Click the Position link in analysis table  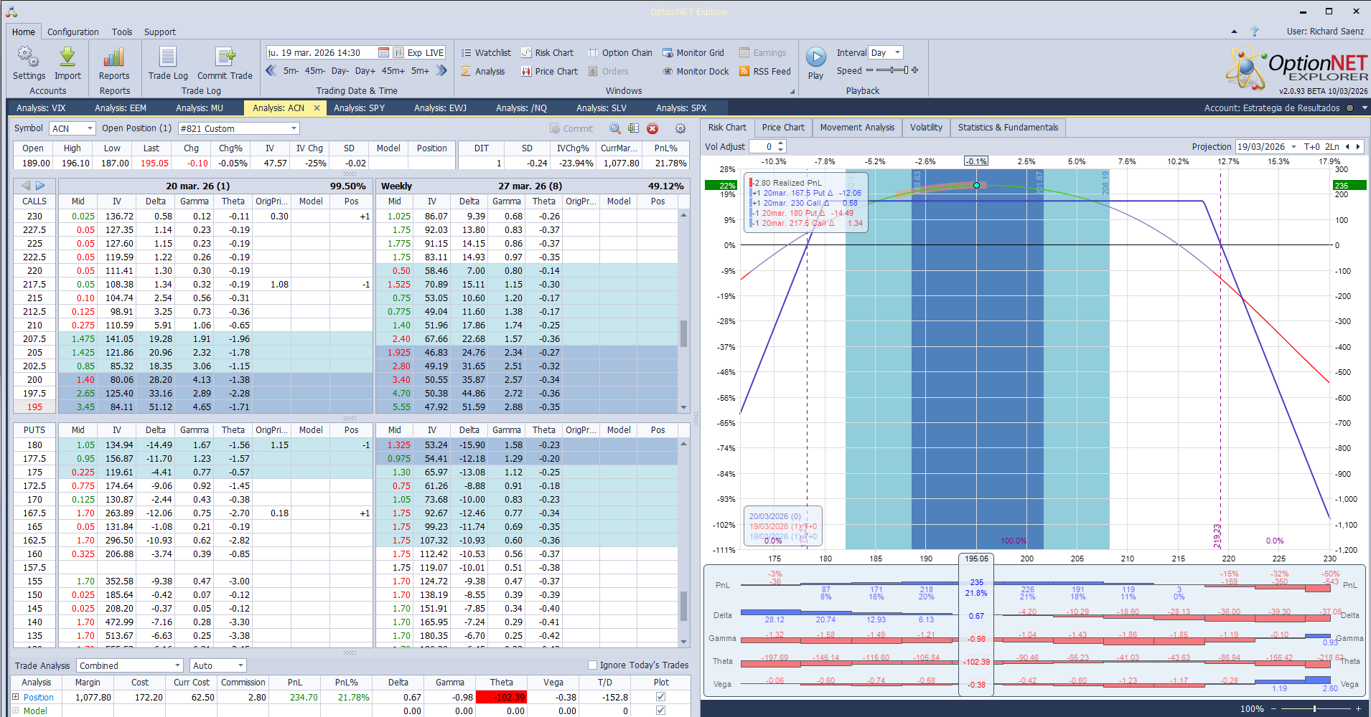coord(39,697)
